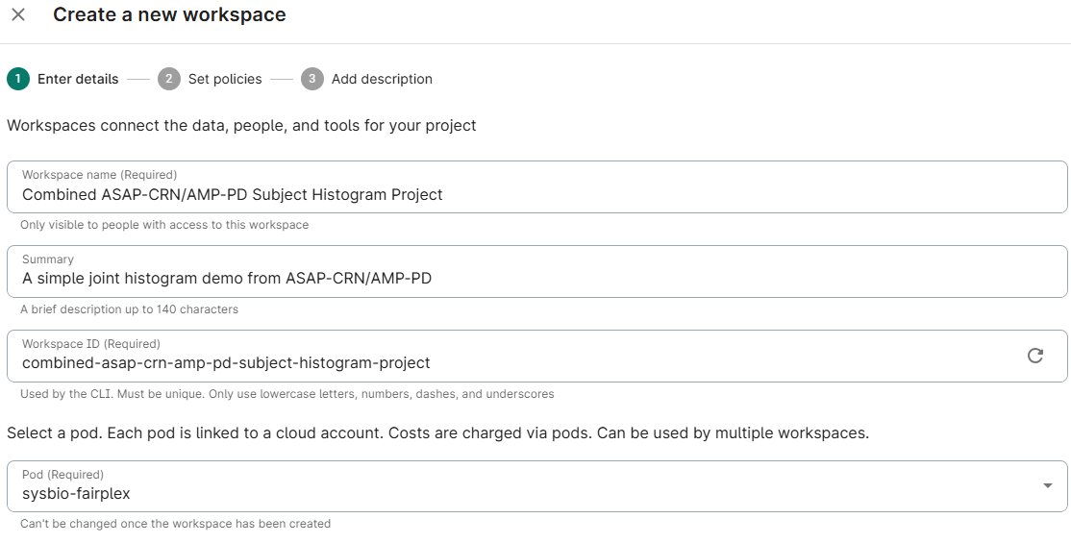Expand the Pod dropdown arrow
The image size is (1071, 543).
(1047, 486)
